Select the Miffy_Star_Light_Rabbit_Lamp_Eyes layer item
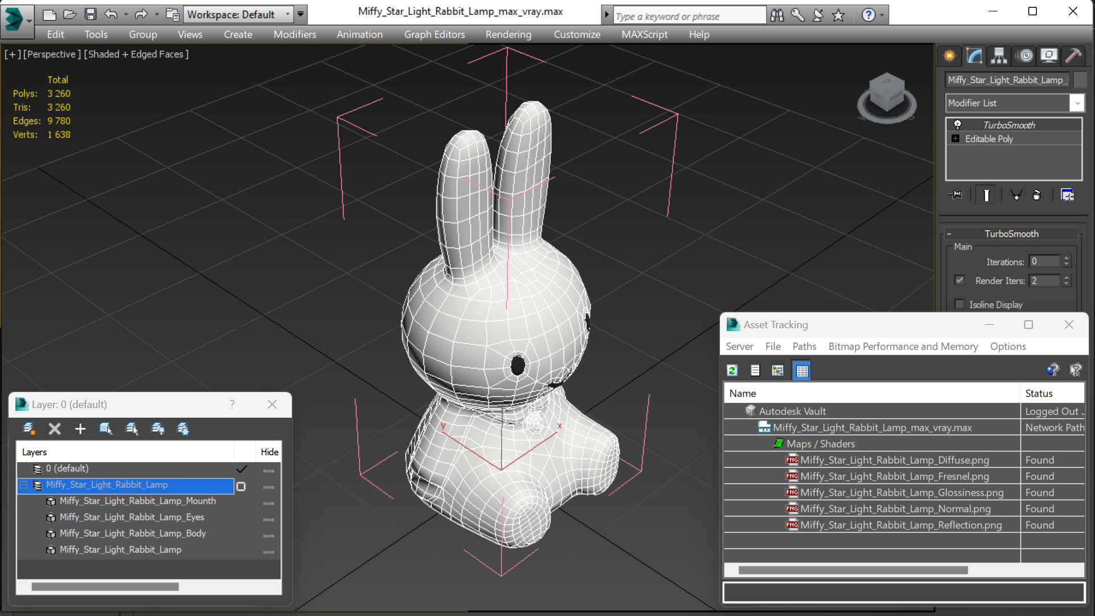Screen dimensions: 1095x616 click(x=132, y=517)
